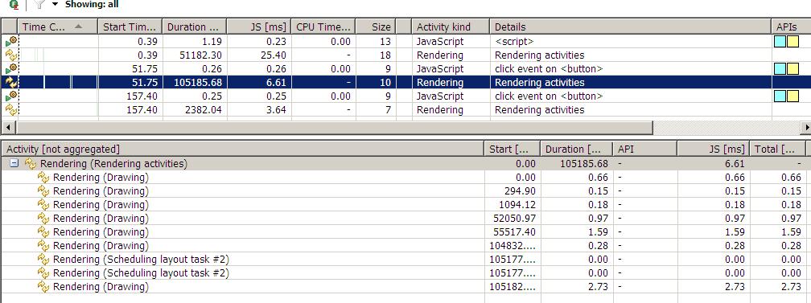
Task: Select the click event row at 157.40
Action: point(405,96)
